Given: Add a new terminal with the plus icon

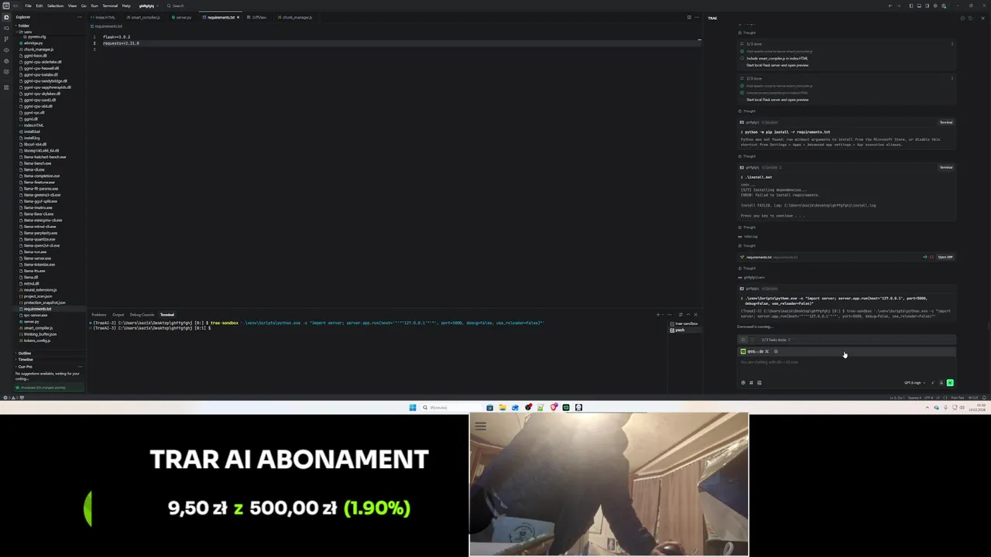Looking at the screenshot, I should point(658,315).
